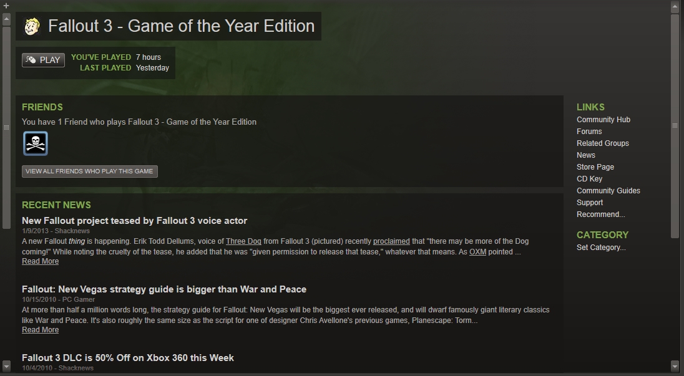The image size is (684, 376).
Task: Click the right scrollbar up arrow
Action: tap(675, 7)
